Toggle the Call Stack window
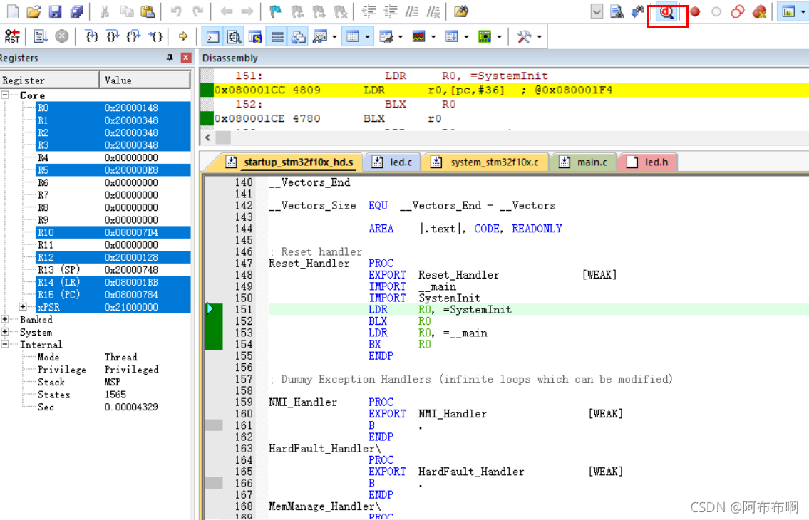 pyautogui.click(x=298, y=36)
